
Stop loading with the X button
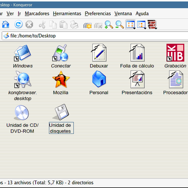[29, 24]
